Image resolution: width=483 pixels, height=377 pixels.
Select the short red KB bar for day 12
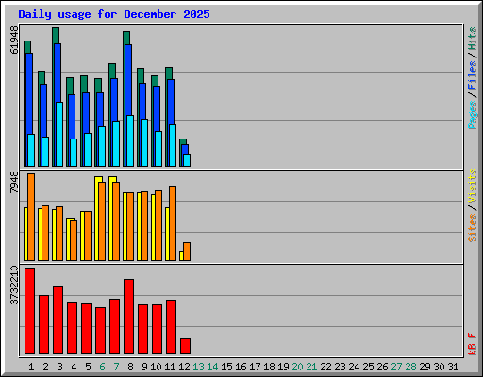click(185, 346)
